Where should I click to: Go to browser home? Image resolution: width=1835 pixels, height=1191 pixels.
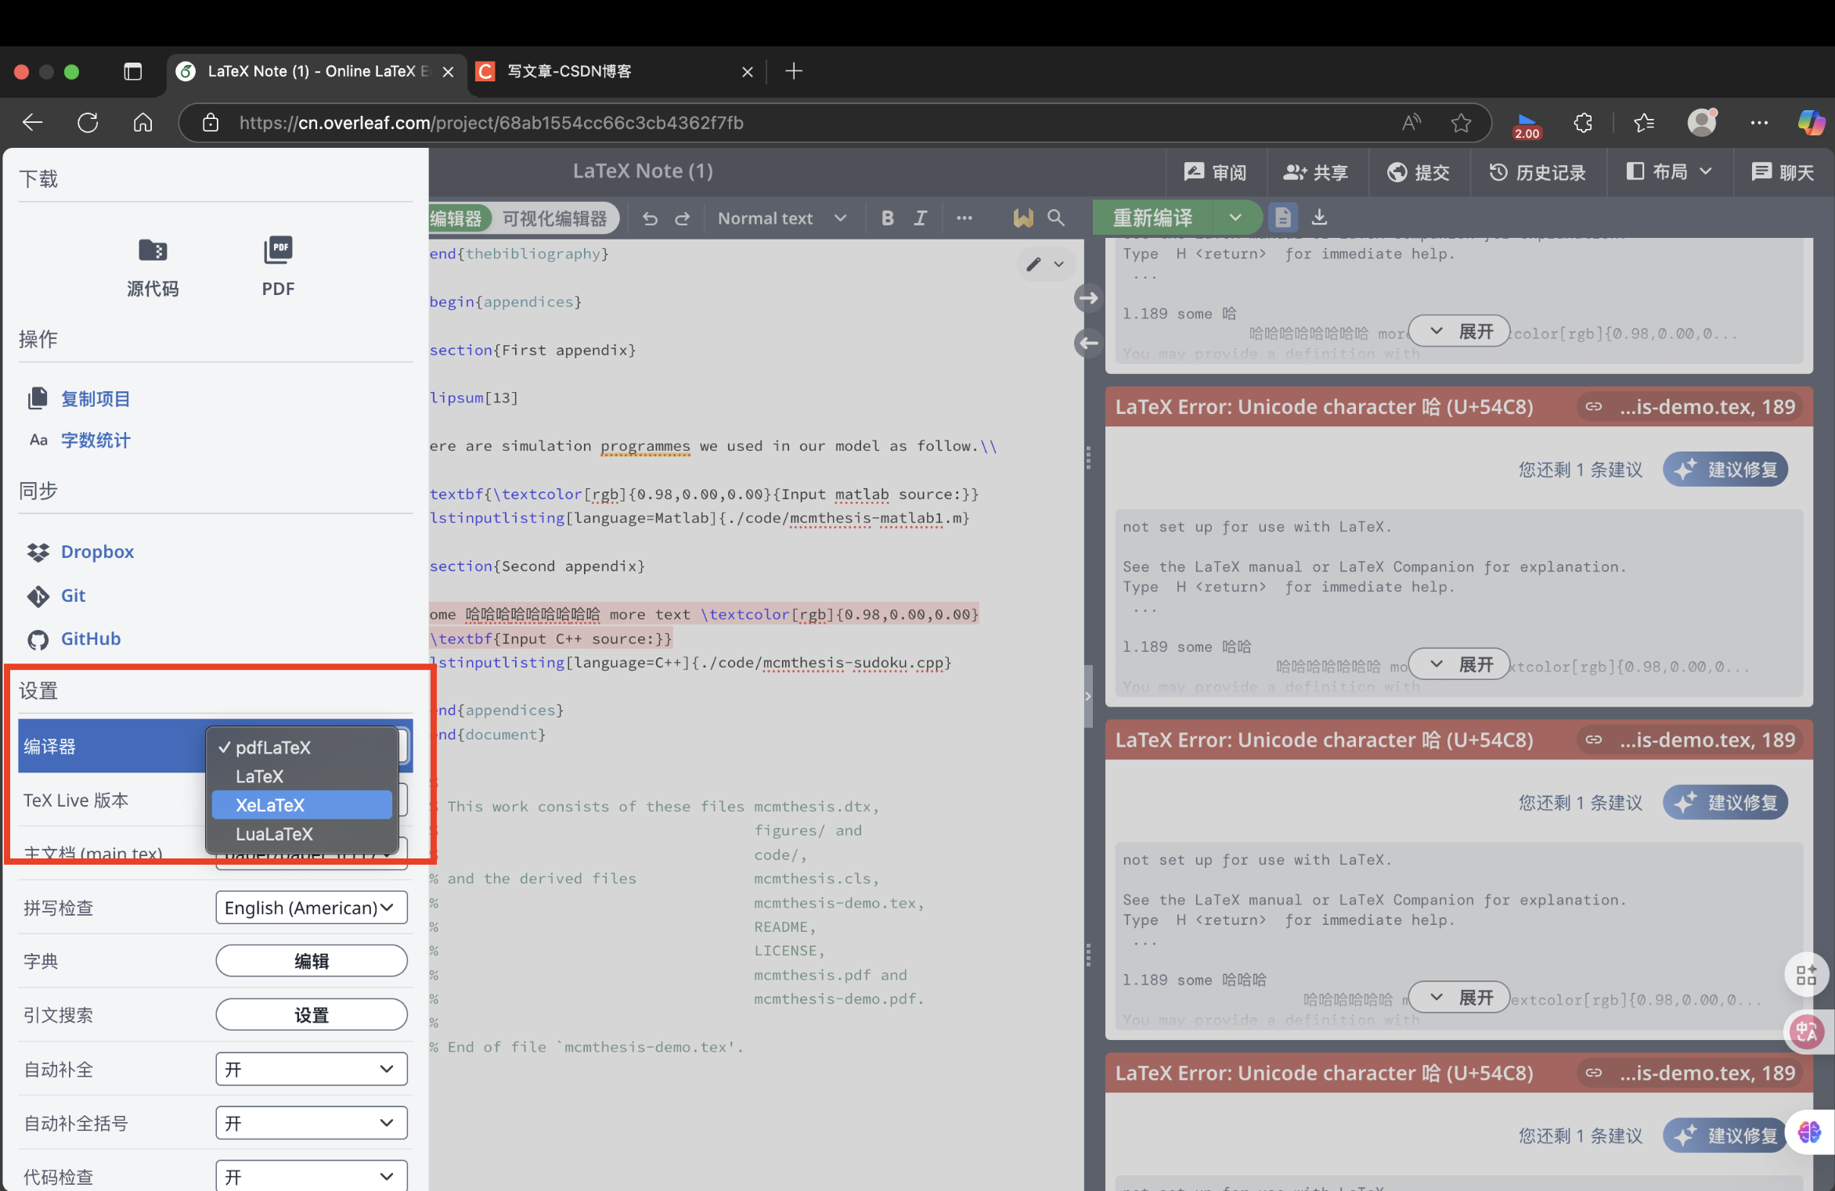tap(142, 122)
